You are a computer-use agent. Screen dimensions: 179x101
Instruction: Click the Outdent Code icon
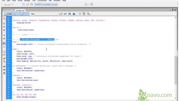[x=4, y=70]
